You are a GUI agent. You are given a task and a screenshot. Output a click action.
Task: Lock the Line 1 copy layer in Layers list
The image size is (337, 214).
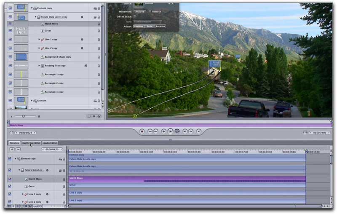99,40
